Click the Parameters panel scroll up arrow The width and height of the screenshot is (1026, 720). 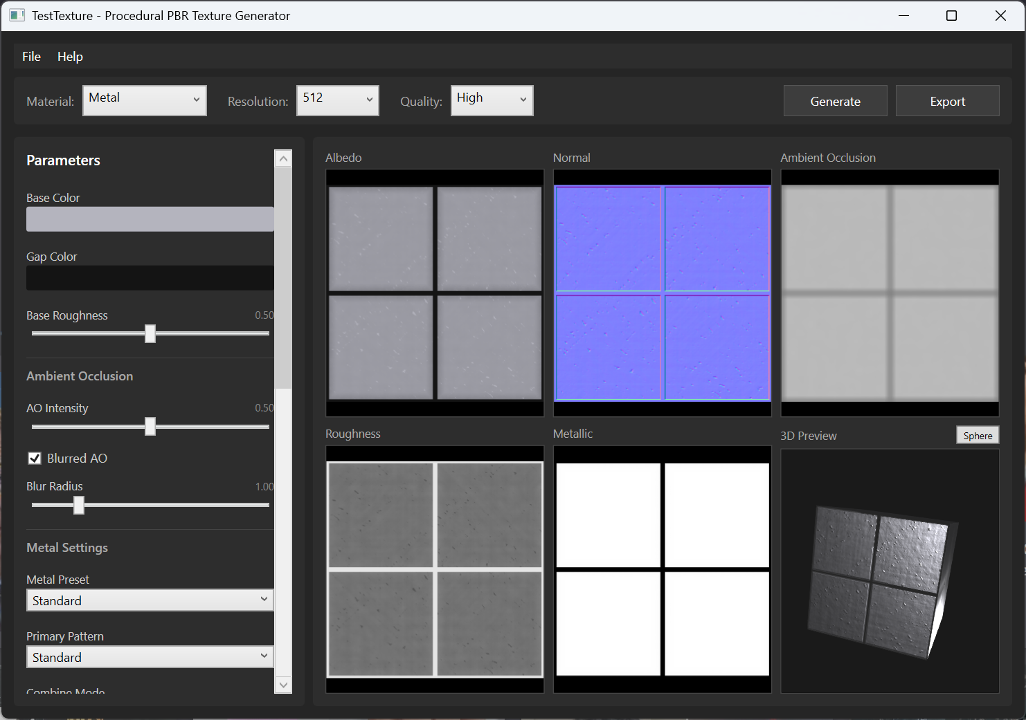283,158
